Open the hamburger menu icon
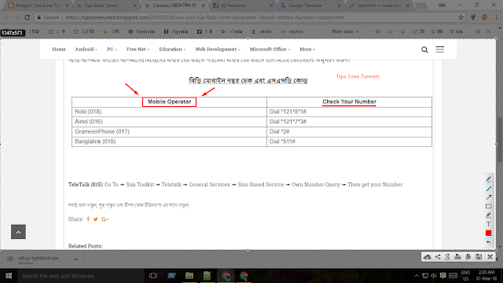The image size is (503, 283). coord(440,50)
